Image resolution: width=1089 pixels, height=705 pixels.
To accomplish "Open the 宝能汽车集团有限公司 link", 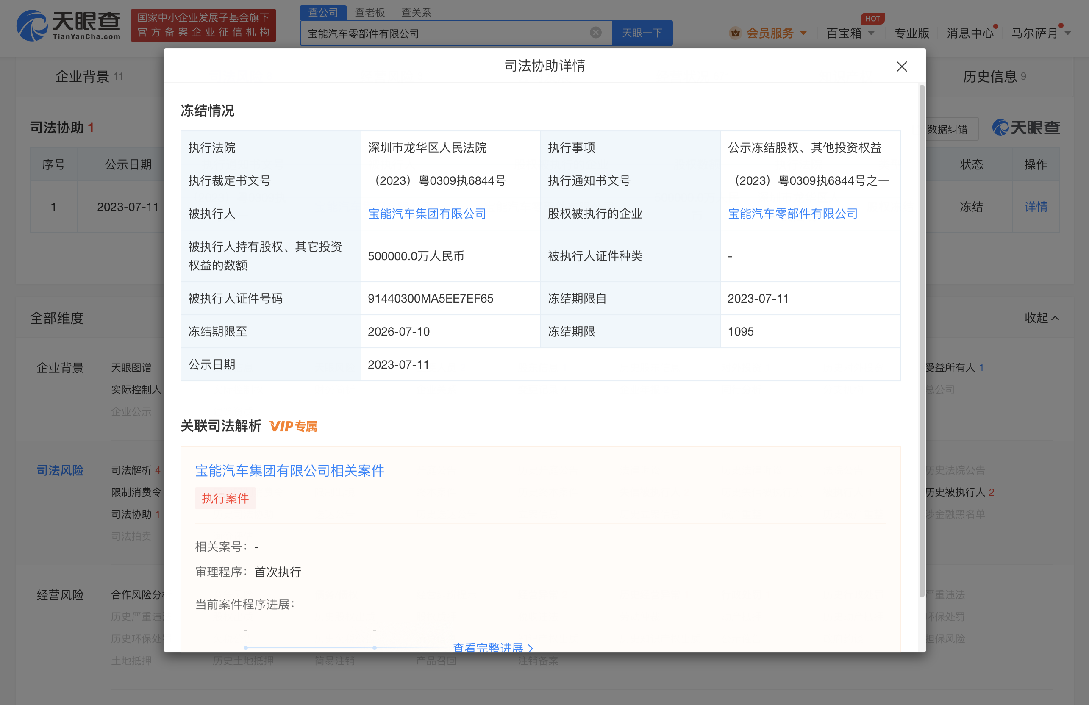I will pyautogui.click(x=426, y=214).
